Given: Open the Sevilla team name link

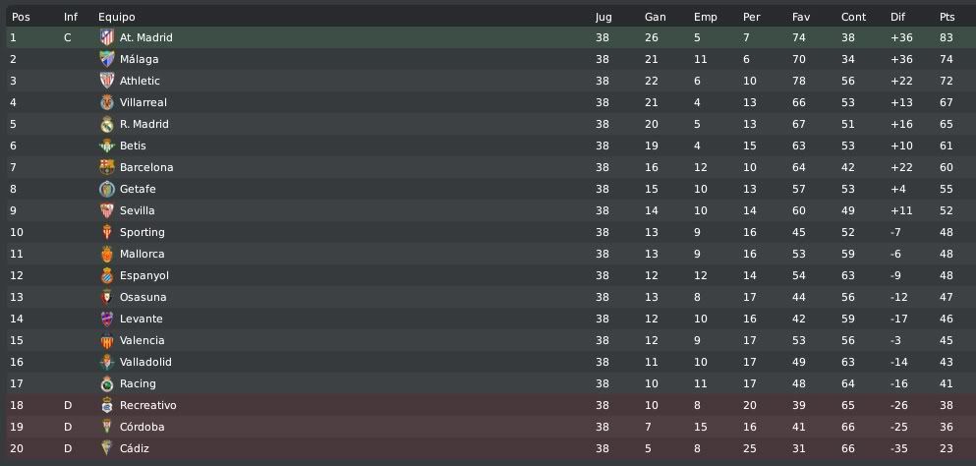Looking at the screenshot, I should pos(137,210).
